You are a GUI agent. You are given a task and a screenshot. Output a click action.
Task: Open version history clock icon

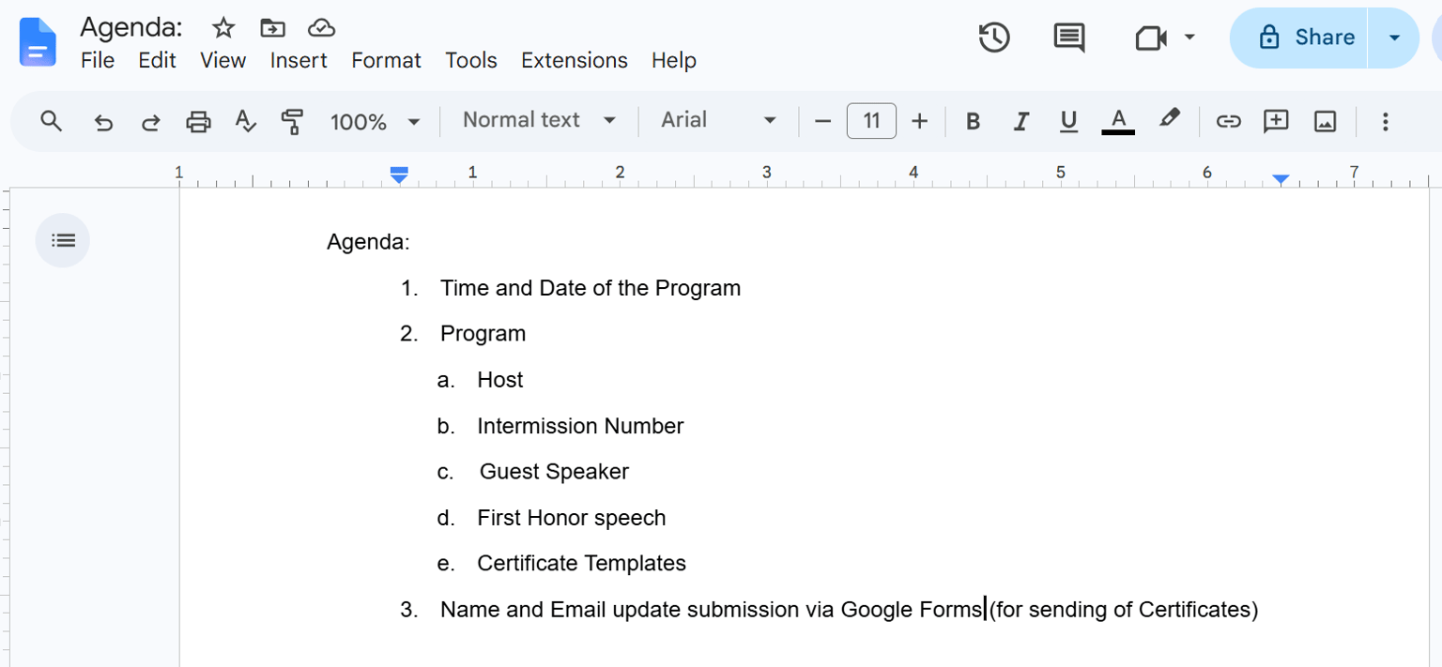[994, 38]
